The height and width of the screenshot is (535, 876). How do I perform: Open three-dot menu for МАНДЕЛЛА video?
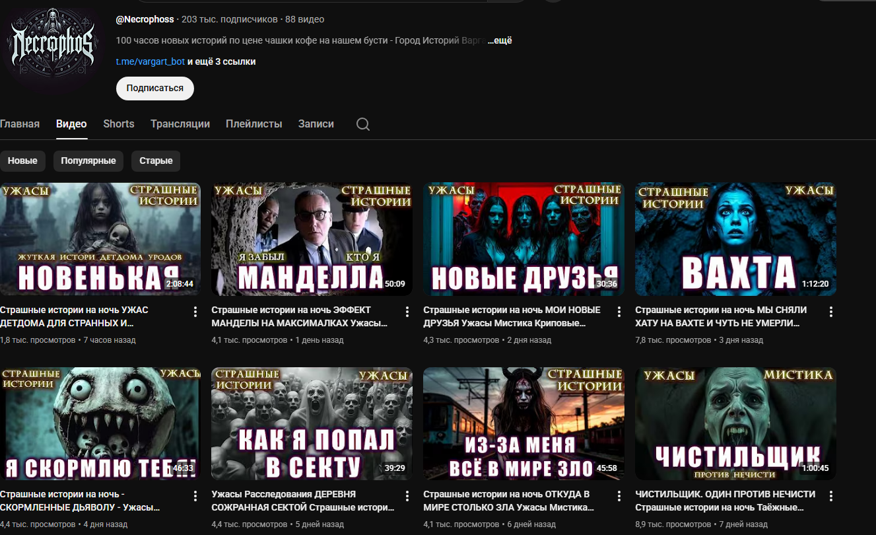tap(407, 312)
